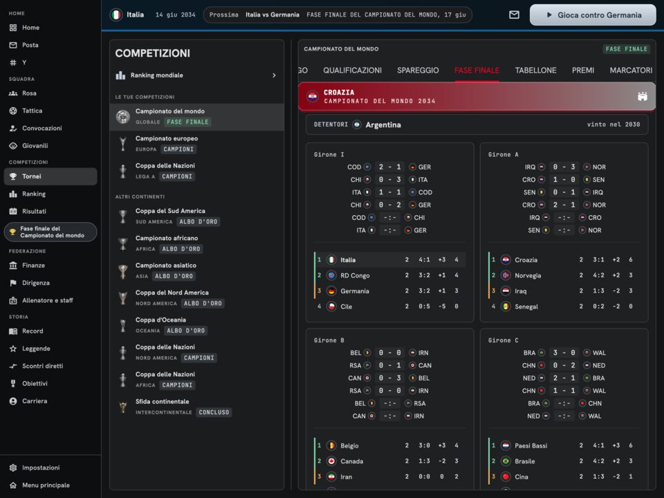Click Croazia row in Girone A standings
This screenshot has width=664, height=498.
564,259
